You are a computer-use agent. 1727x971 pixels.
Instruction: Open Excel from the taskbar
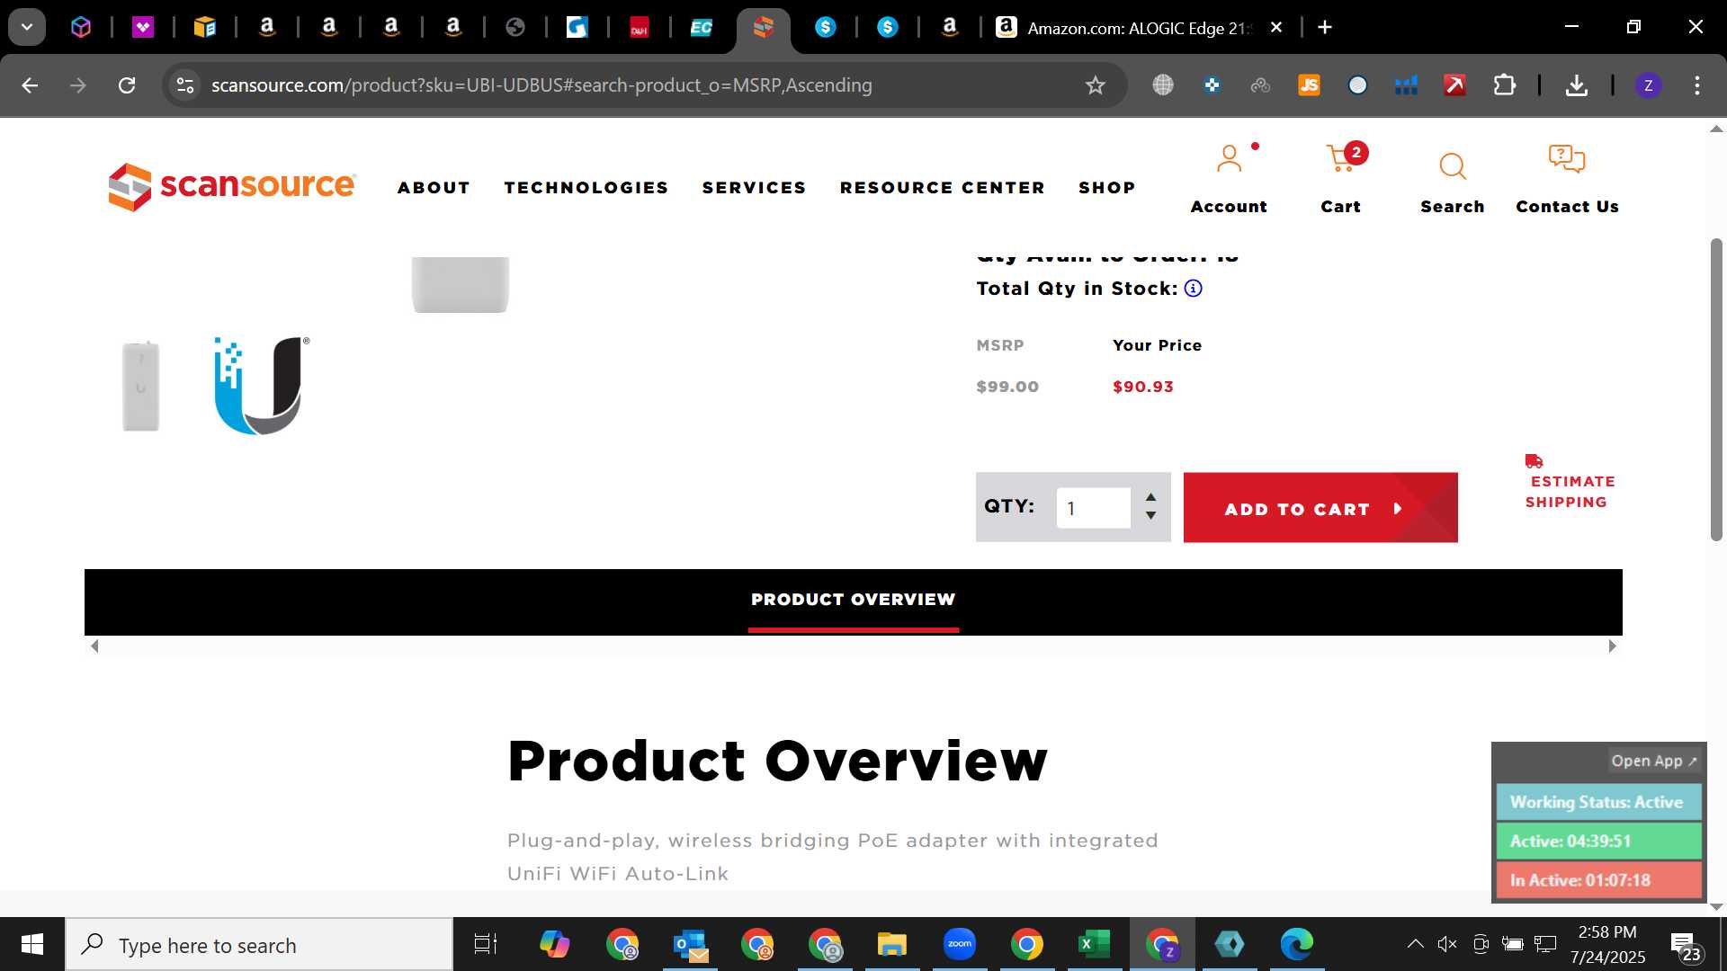click(x=1094, y=945)
